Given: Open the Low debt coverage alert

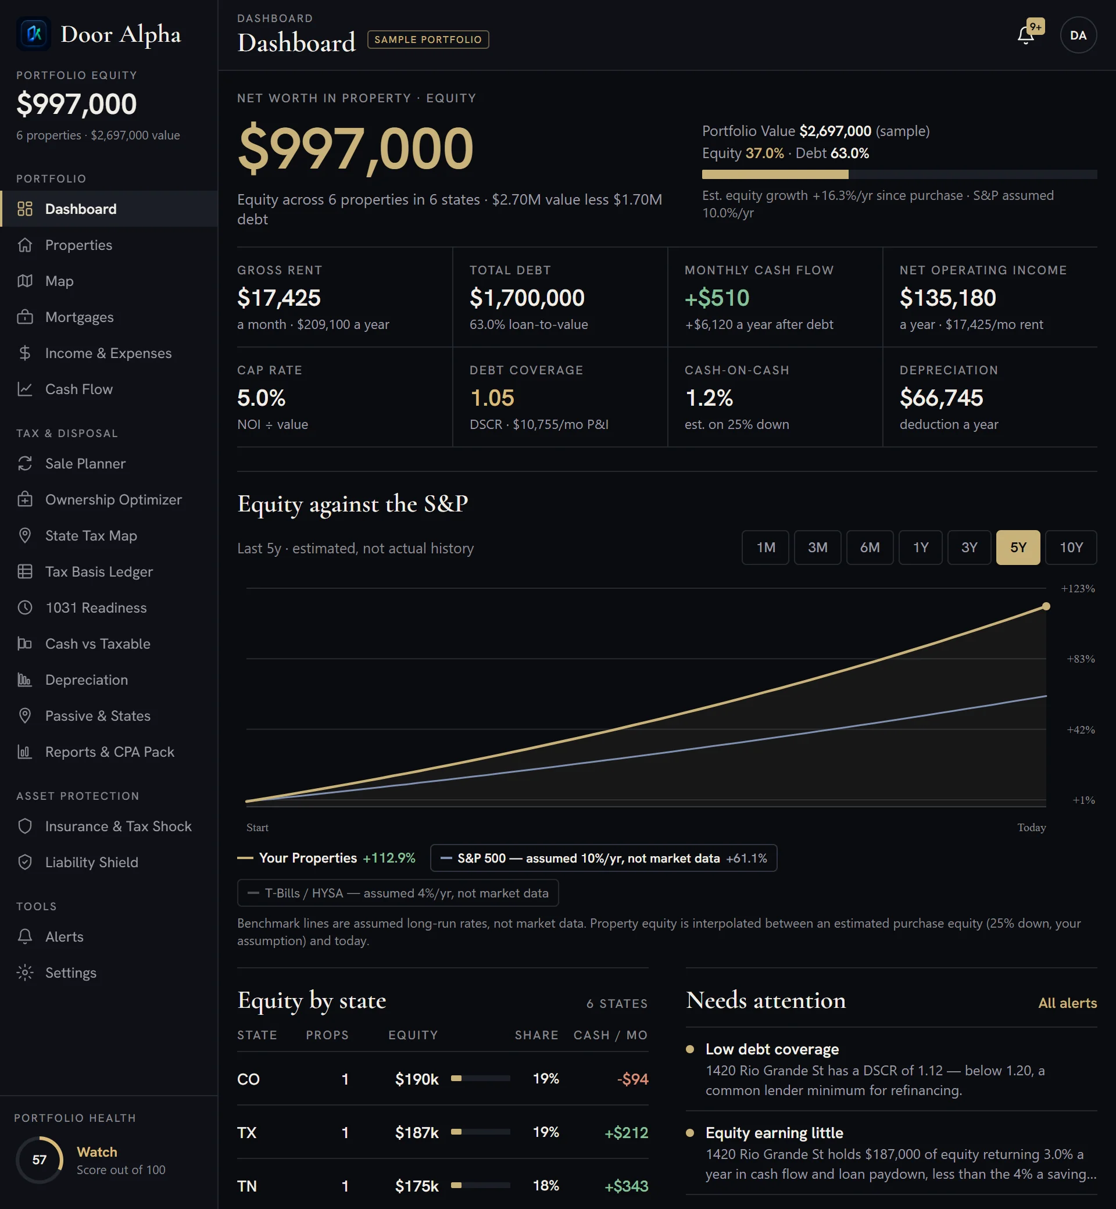Looking at the screenshot, I should (x=892, y=1069).
